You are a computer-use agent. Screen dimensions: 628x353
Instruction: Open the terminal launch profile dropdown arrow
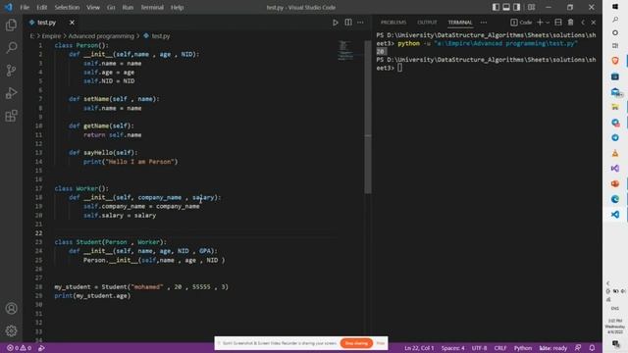pos(548,23)
